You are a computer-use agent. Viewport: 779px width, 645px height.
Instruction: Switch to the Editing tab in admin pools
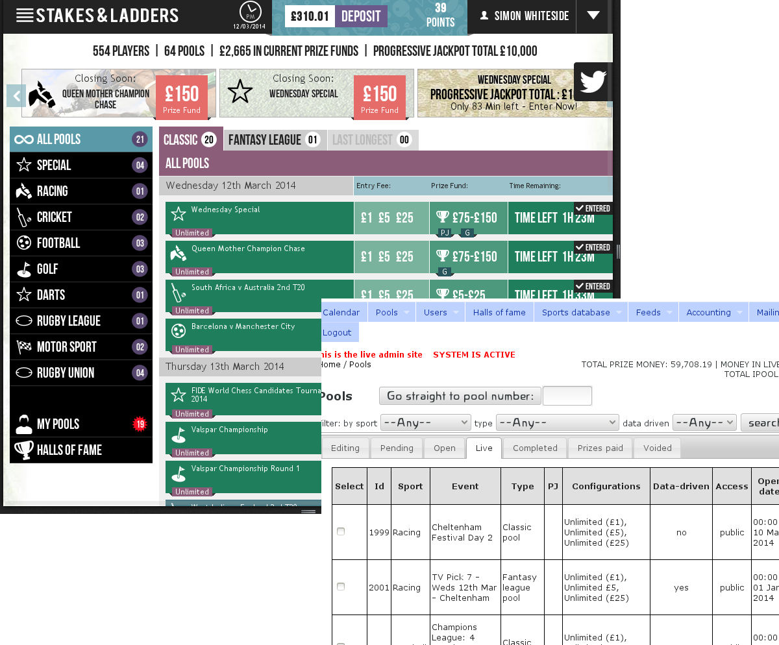click(345, 448)
